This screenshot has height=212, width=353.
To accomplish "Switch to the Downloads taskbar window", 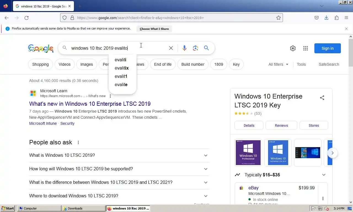I will pyautogui.click(x=83, y=208).
